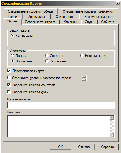Screen dimensions: 121x153
Task: Switch to Особенности игрока tab
Action: tap(40, 22)
